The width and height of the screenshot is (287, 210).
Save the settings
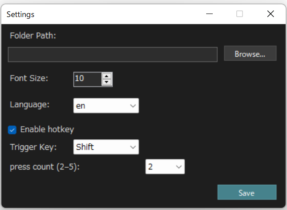(247, 193)
